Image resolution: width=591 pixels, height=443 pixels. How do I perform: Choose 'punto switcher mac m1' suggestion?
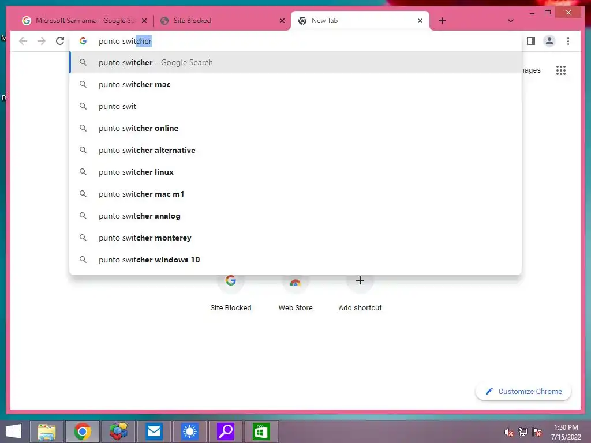[296, 194]
